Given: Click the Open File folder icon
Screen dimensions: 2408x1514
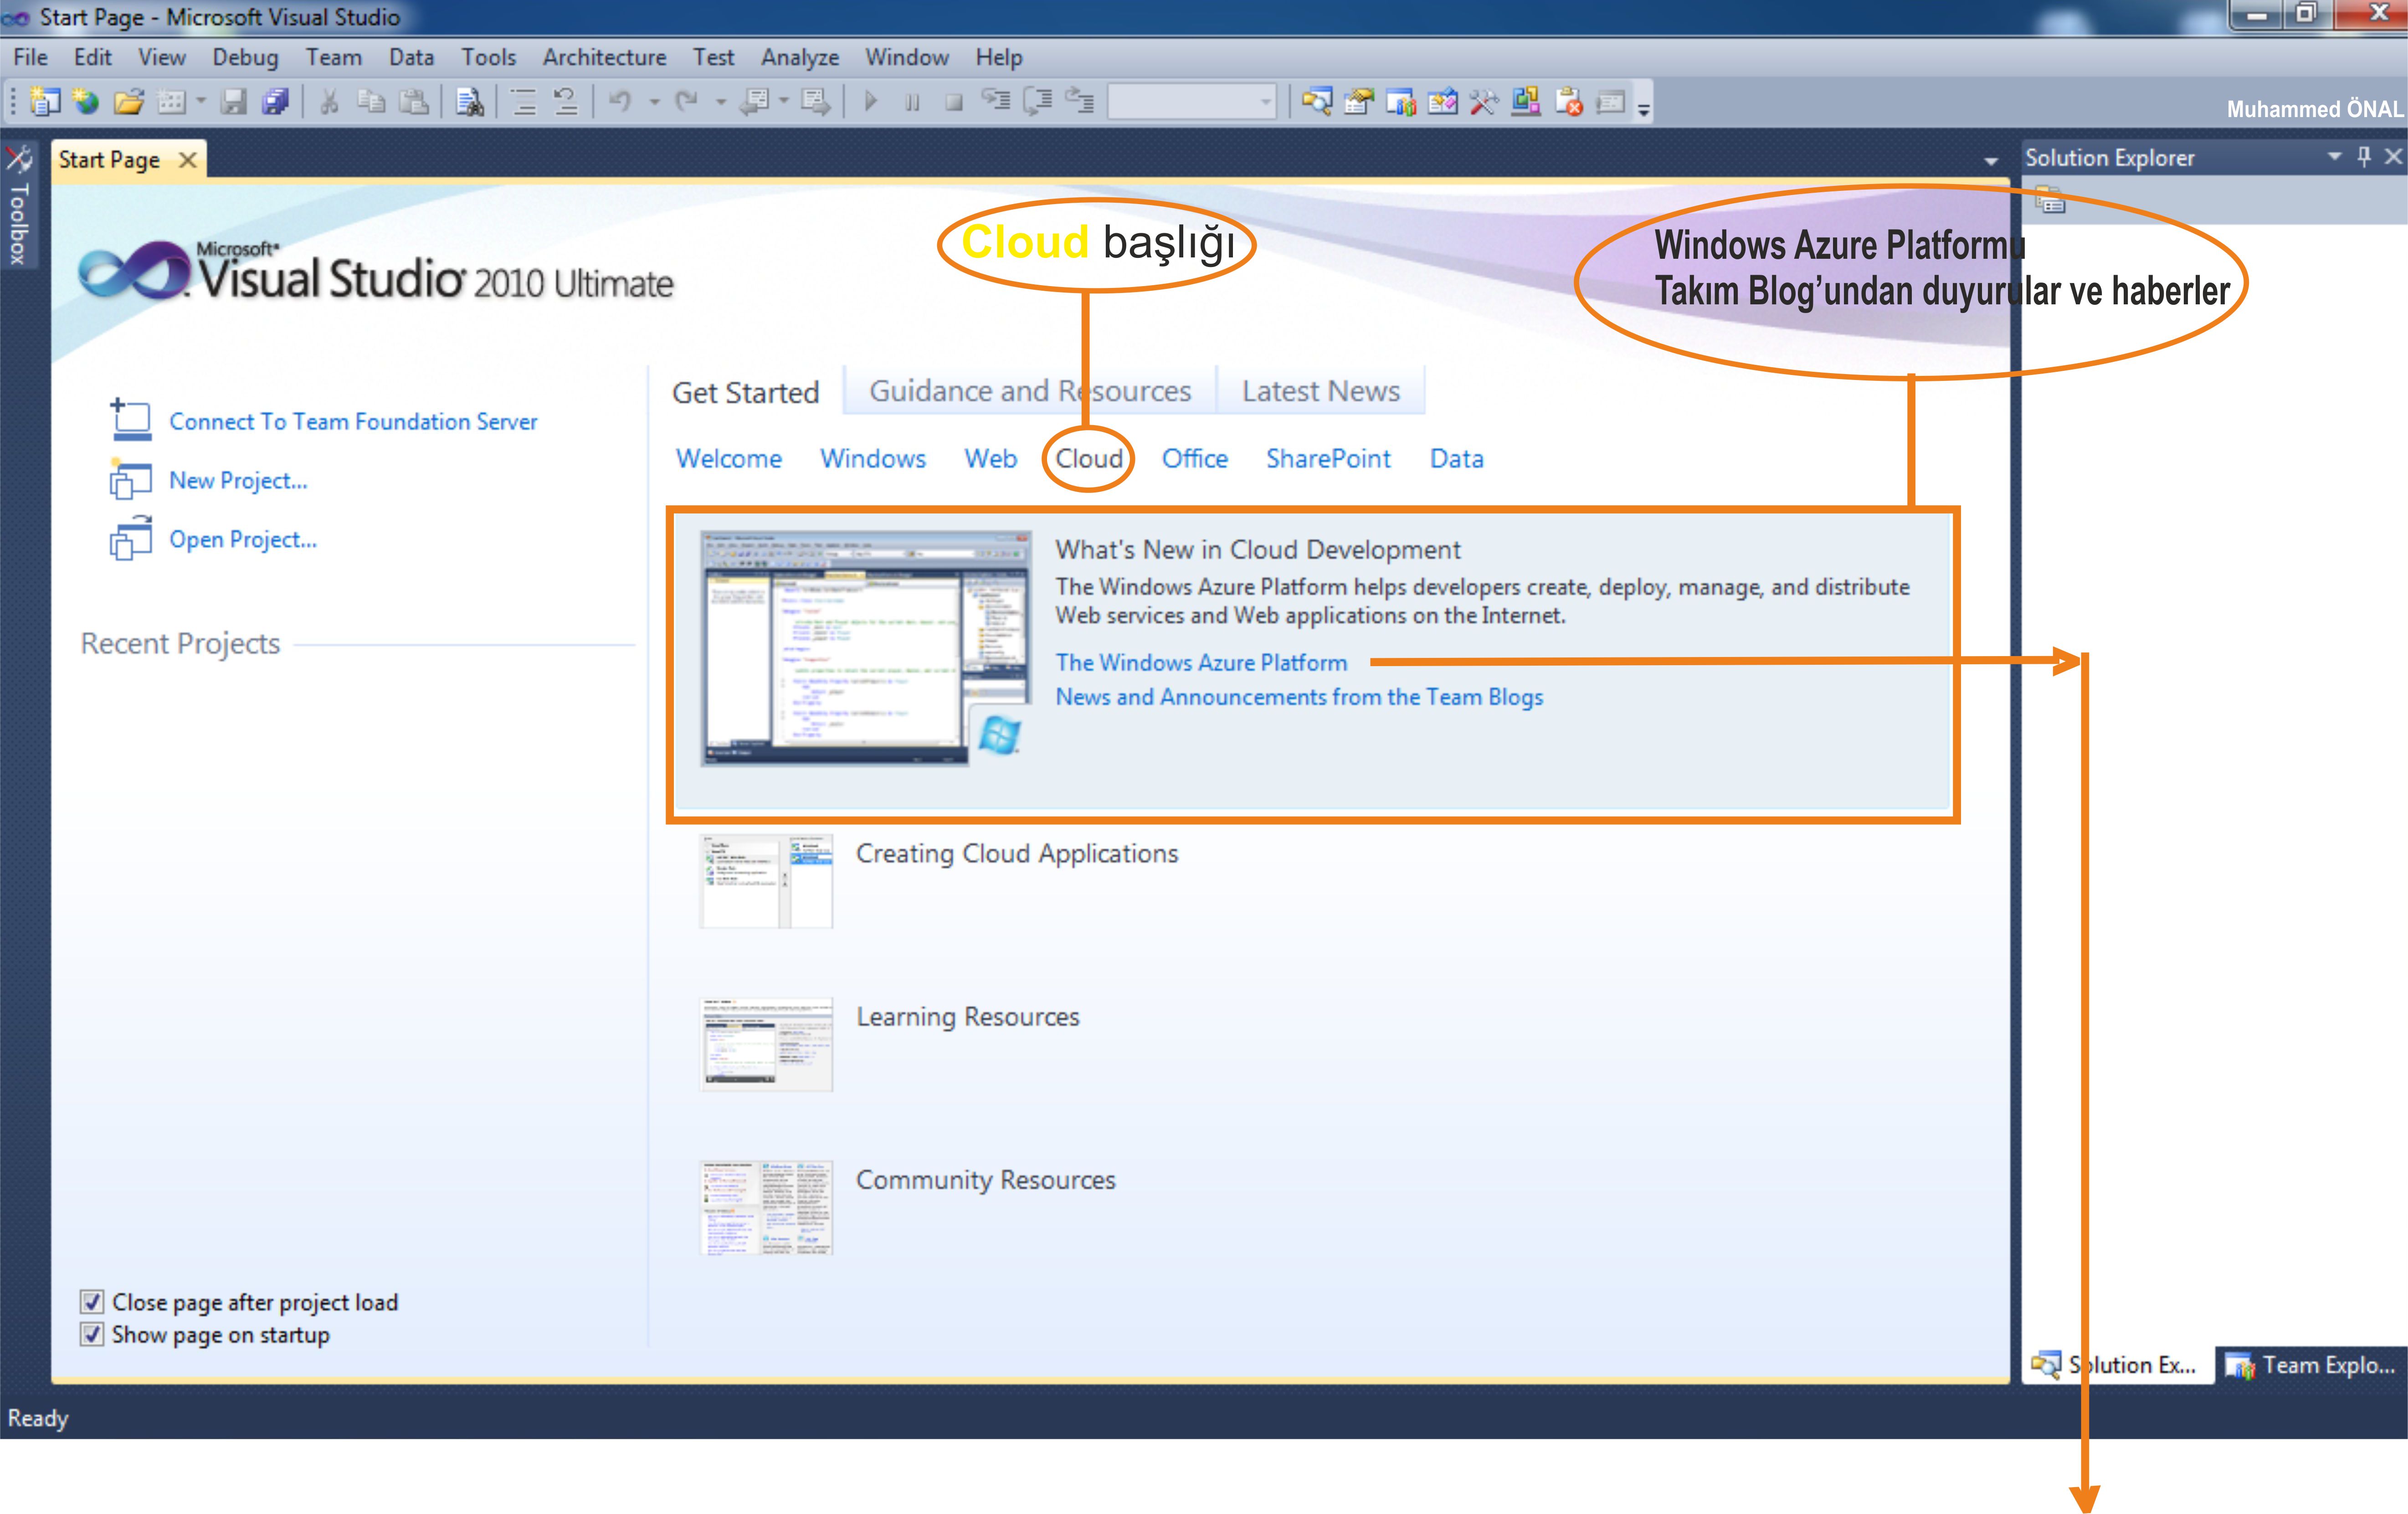Looking at the screenshot, I should point(128,101).
